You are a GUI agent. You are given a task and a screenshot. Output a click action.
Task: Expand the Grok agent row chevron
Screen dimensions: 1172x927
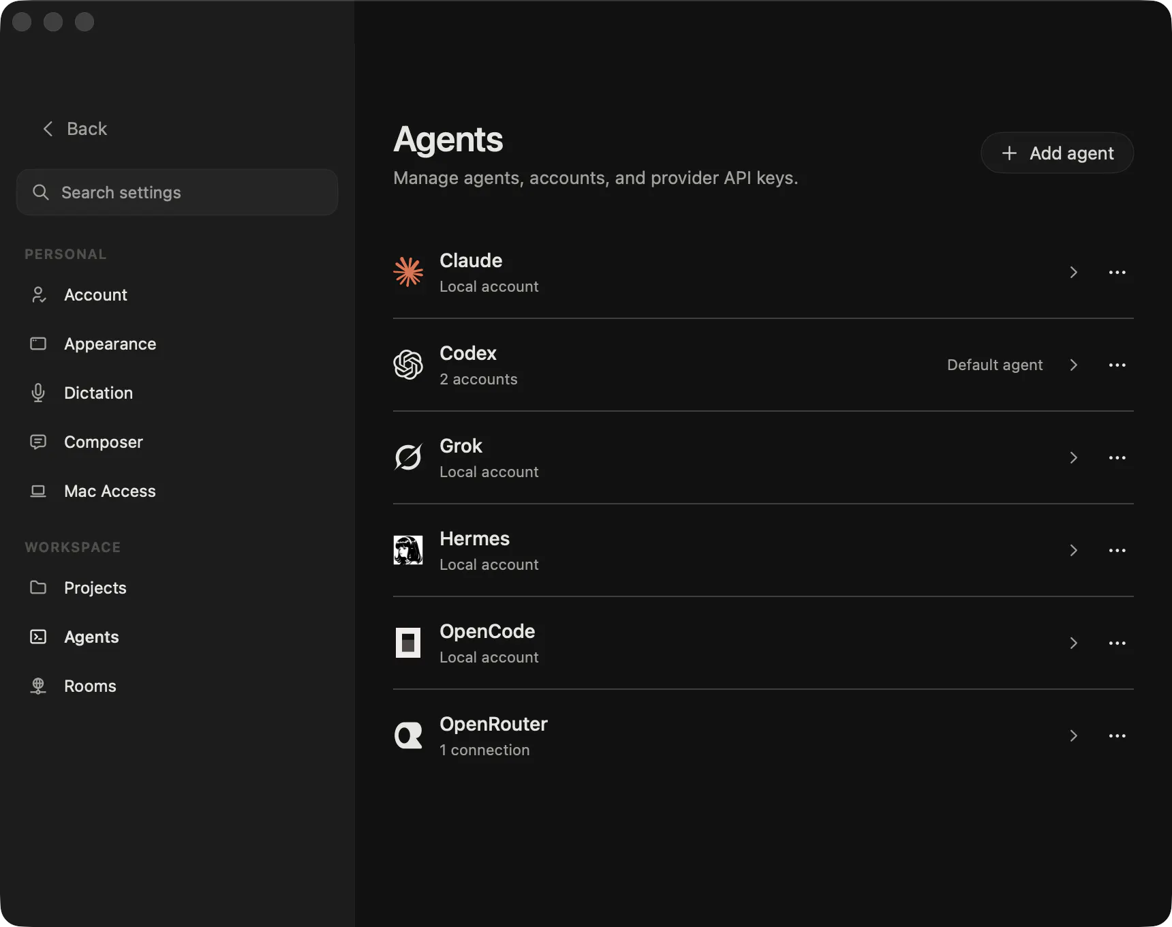coord(1074,458)
